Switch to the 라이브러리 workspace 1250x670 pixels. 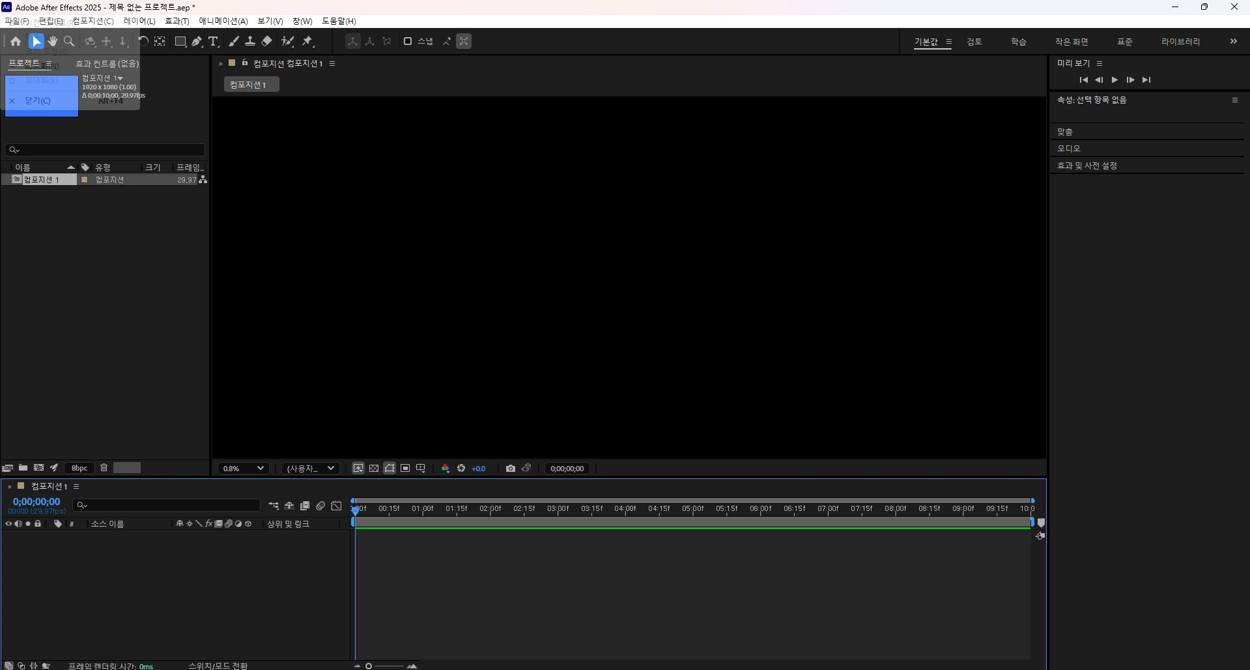1180,42
